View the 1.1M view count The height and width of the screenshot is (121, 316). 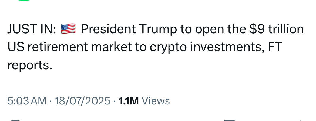(128, 101)
